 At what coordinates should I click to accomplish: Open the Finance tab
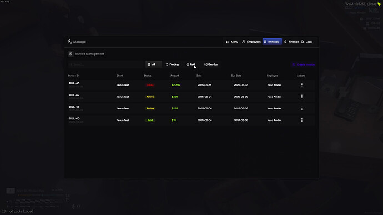(291, 42)
